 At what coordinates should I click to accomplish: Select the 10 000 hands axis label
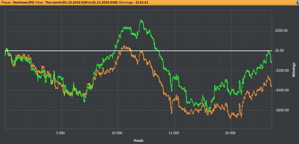[x=118, y=133]
